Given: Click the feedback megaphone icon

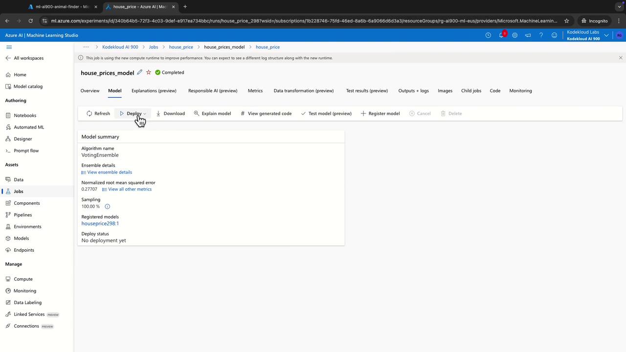Looking at the screenshot, I should tap(528, 35).
